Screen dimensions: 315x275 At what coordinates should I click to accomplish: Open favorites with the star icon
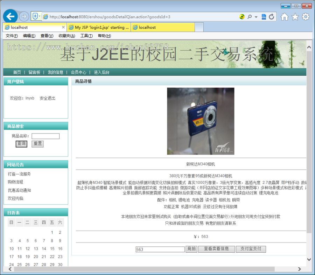295,16
